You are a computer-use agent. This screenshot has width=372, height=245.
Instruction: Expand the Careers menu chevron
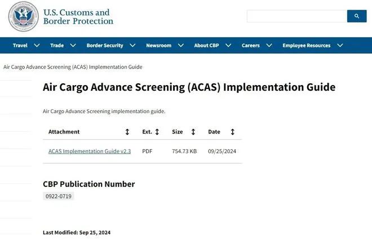click(269, 45)
